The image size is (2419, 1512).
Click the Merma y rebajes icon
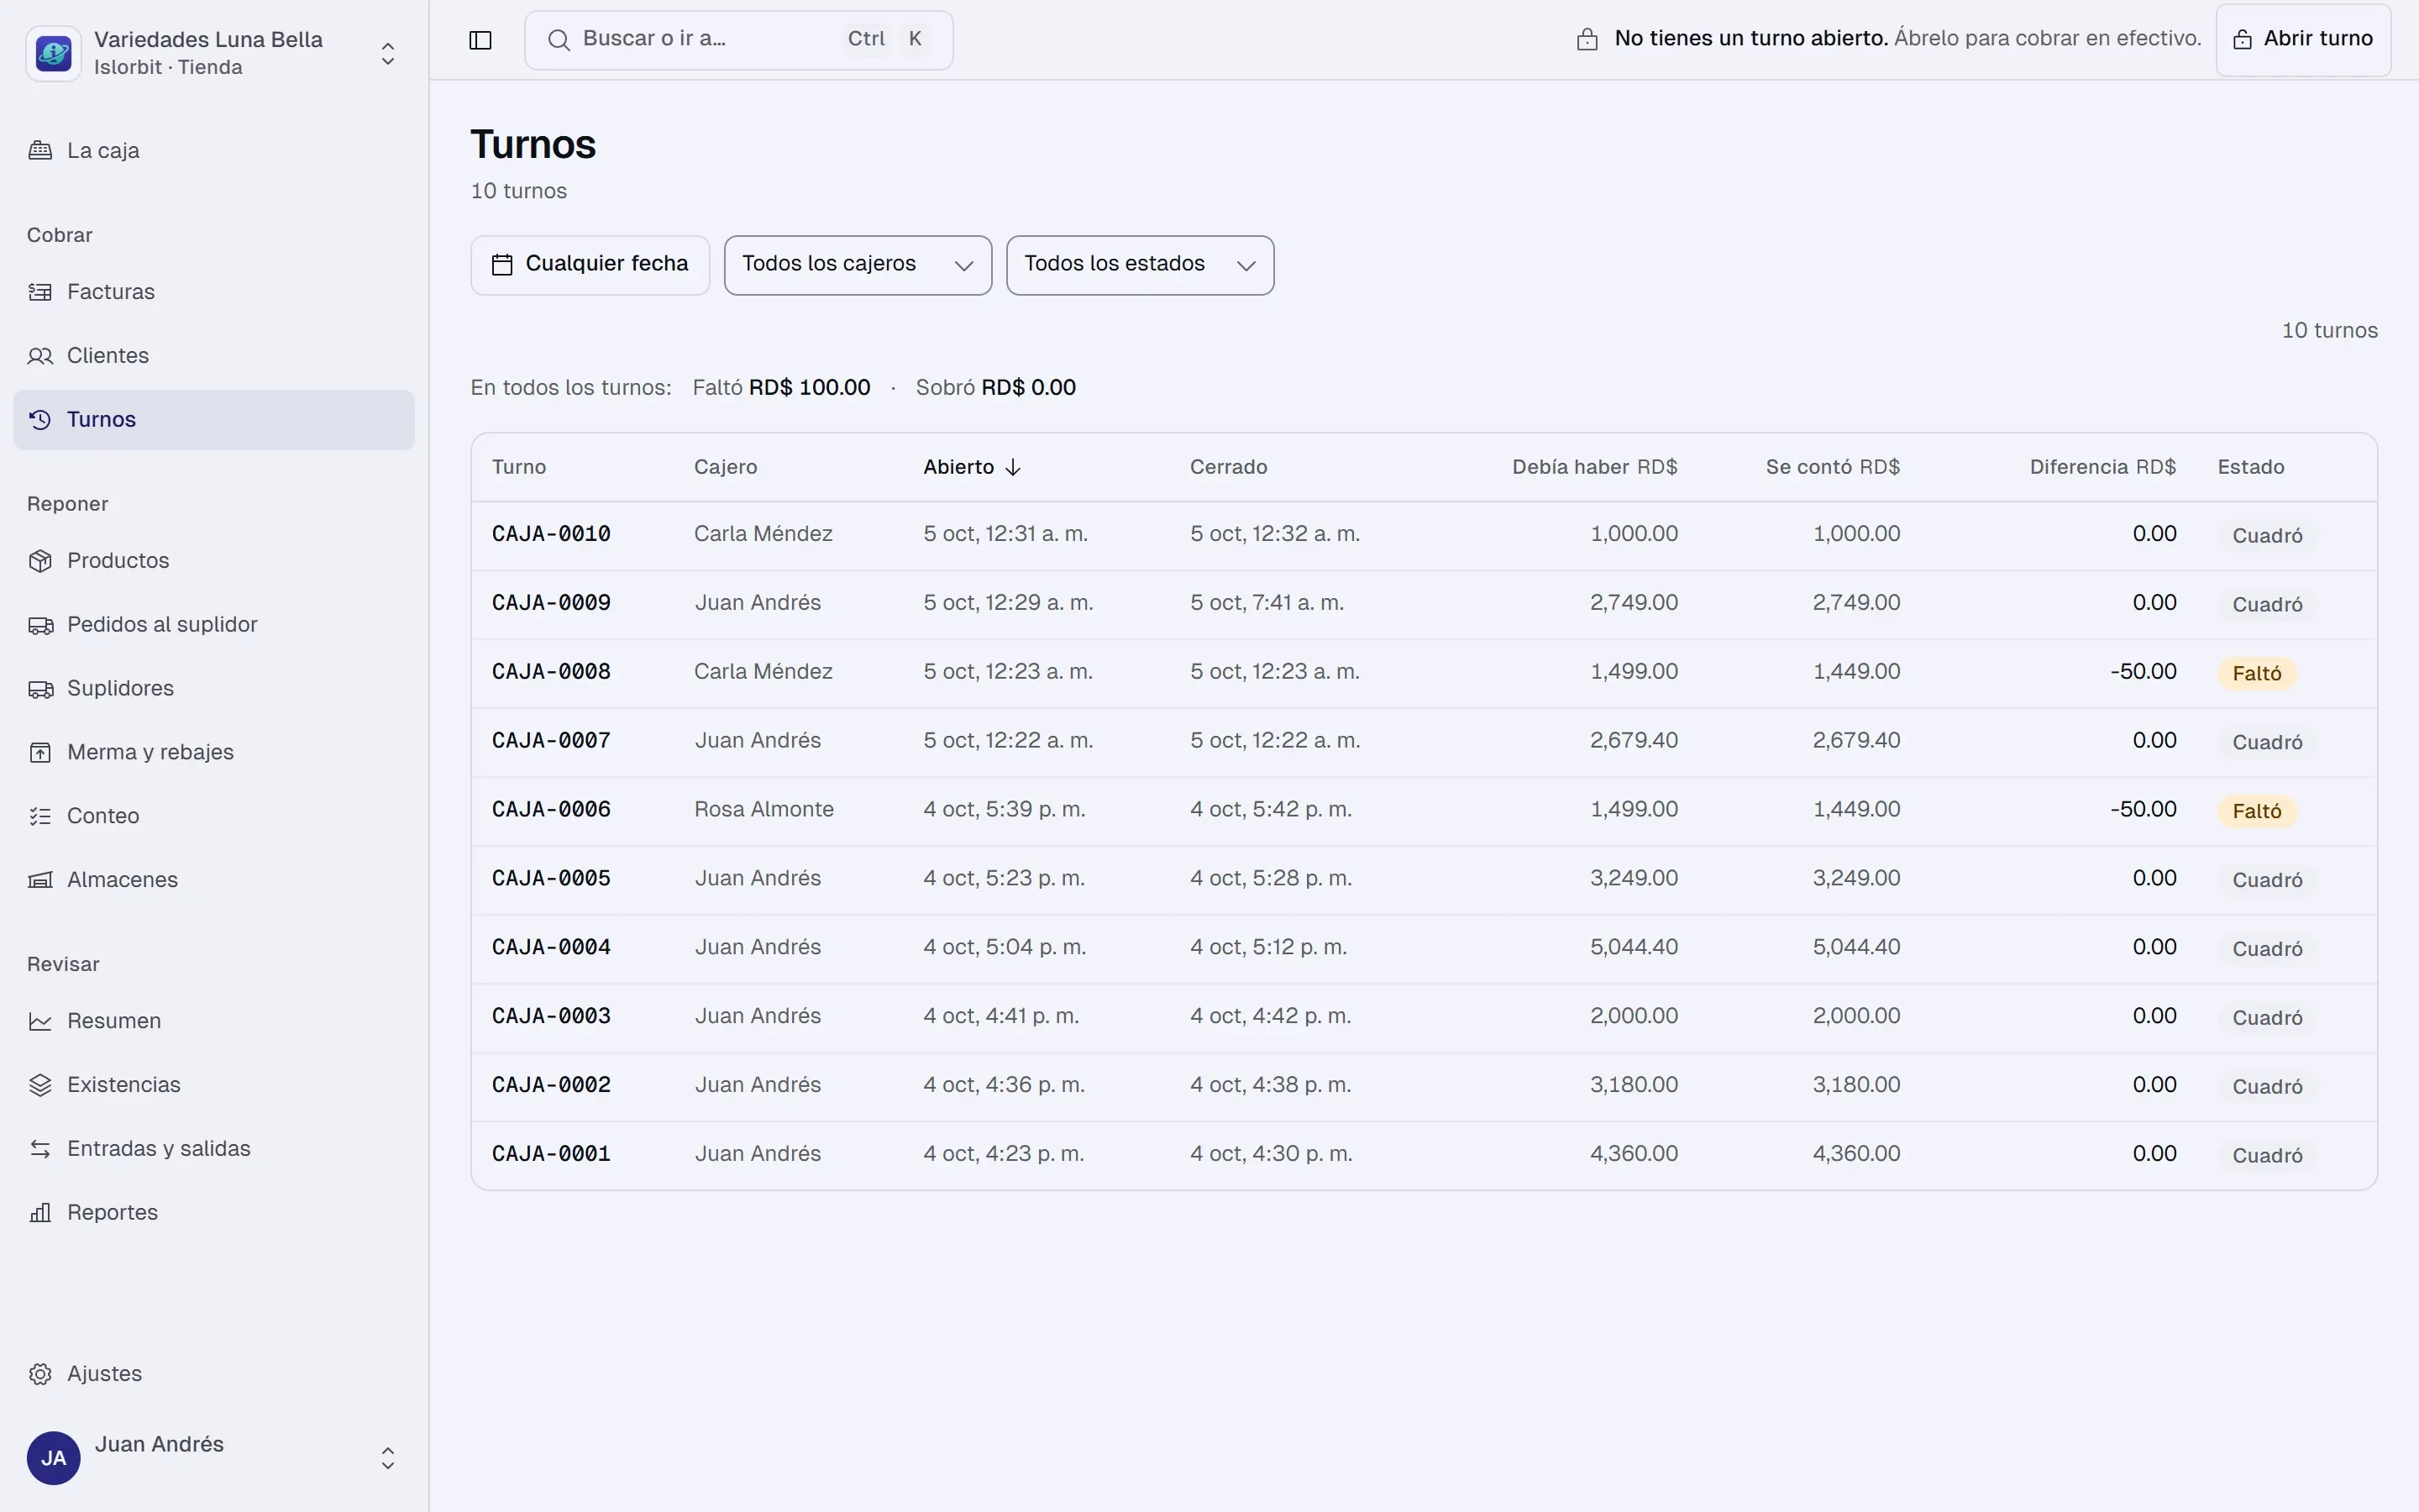tap(40, 753)
